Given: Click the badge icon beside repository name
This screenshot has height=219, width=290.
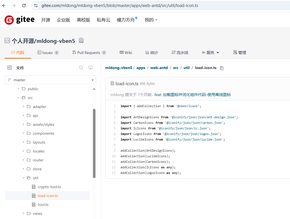Looking at the screenshot, I should 81,41.
